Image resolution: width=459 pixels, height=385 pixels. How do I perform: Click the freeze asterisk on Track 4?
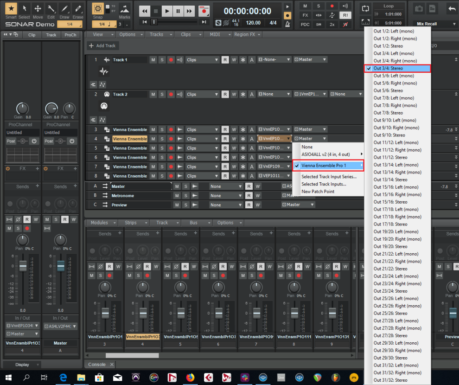(x=243, y=139)
